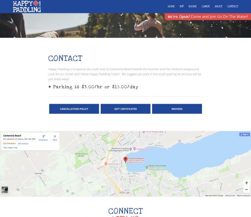Zoom in on the map
Screen dimensions: 251x217
click(246, 183)
